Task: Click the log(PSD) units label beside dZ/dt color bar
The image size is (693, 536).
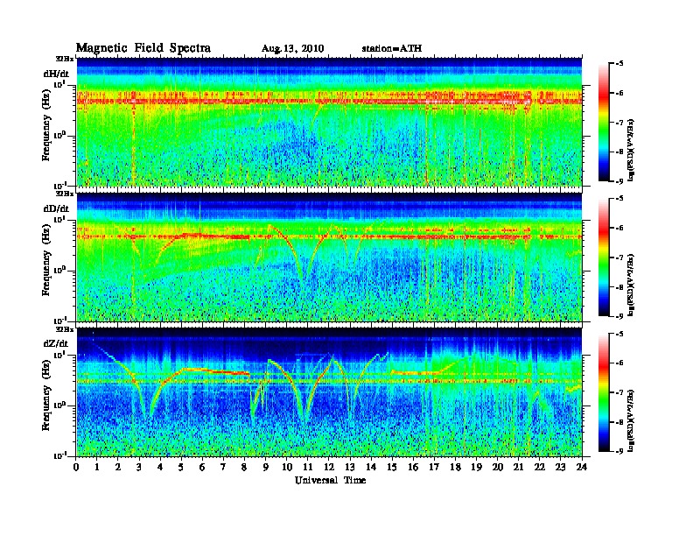Action: (x=631, y=420)
